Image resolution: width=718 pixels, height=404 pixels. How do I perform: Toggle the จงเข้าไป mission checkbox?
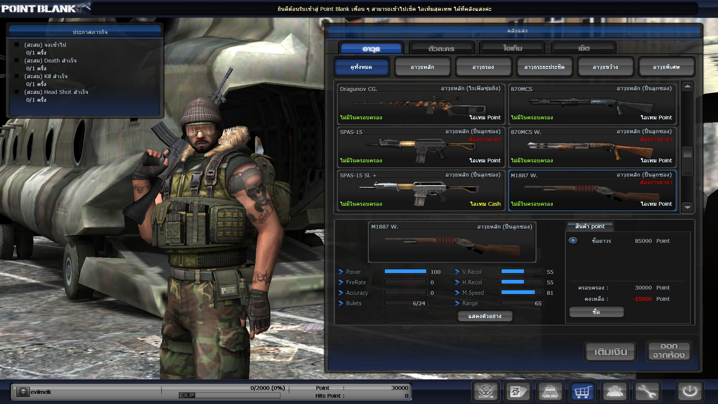(16, 45)
